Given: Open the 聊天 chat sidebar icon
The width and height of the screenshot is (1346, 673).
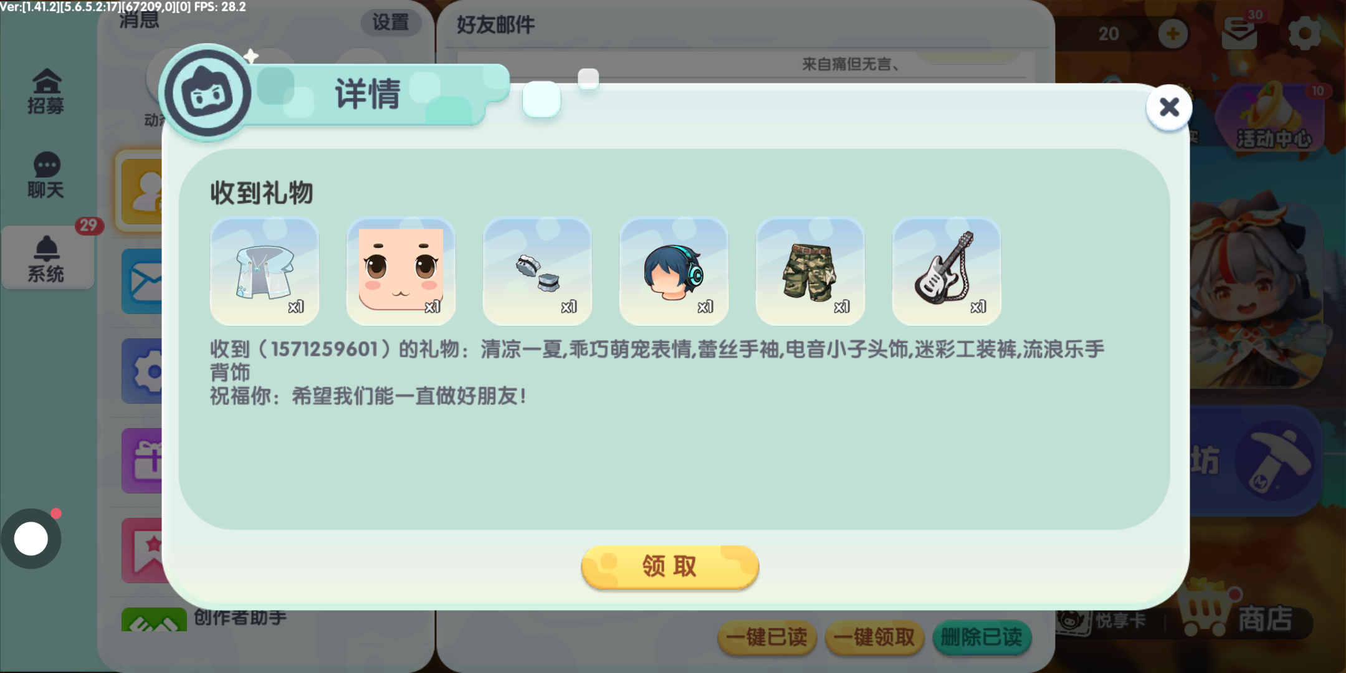Looking at the screenshot, I should point(46,175).
